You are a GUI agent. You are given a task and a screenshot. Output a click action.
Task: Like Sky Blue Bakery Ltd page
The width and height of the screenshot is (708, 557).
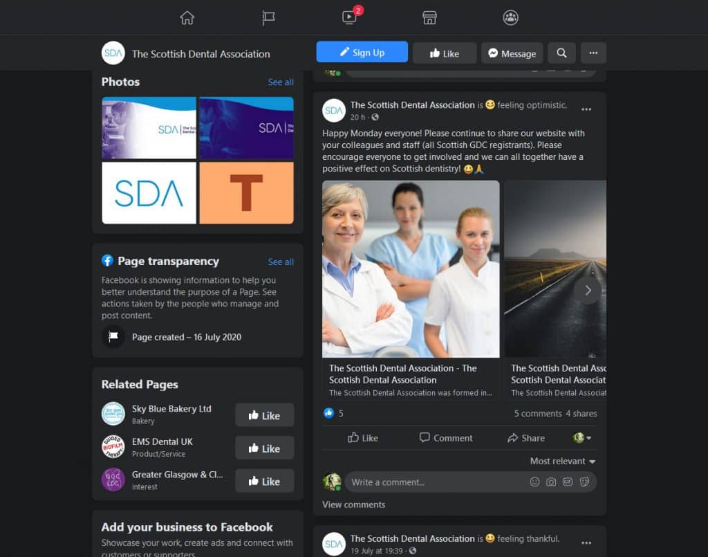click(x=265, y=415)
